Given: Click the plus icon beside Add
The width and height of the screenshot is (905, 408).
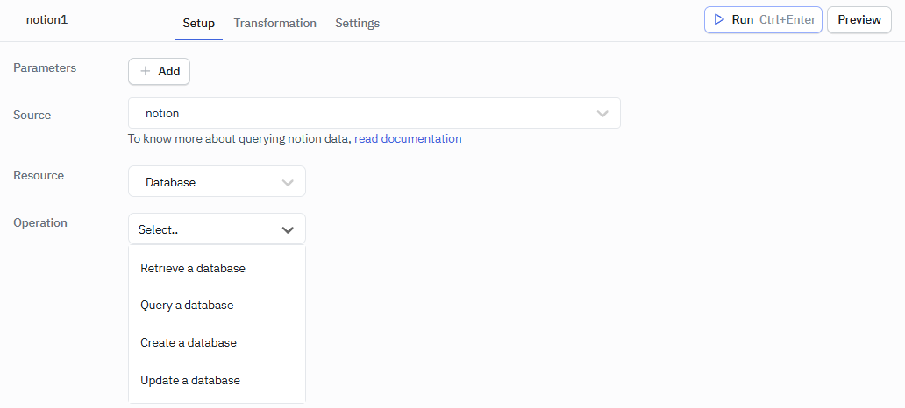Looking at the screenshot, I should pos(146,72).
